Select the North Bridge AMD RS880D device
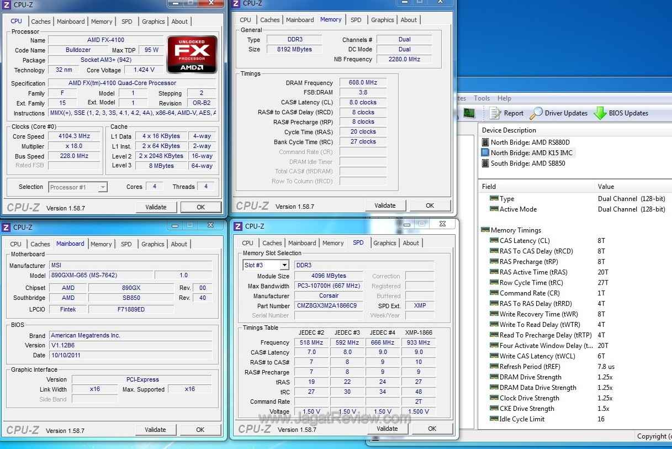This screenshot has width=672, height=449. (530, 142)
